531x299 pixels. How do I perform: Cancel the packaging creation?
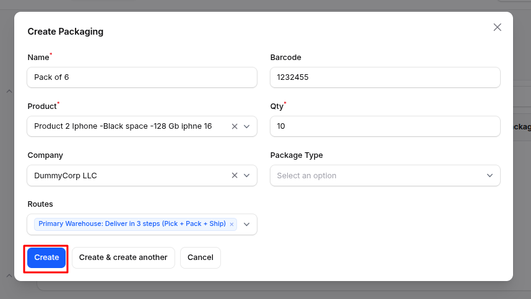click(x=201, y=258)
